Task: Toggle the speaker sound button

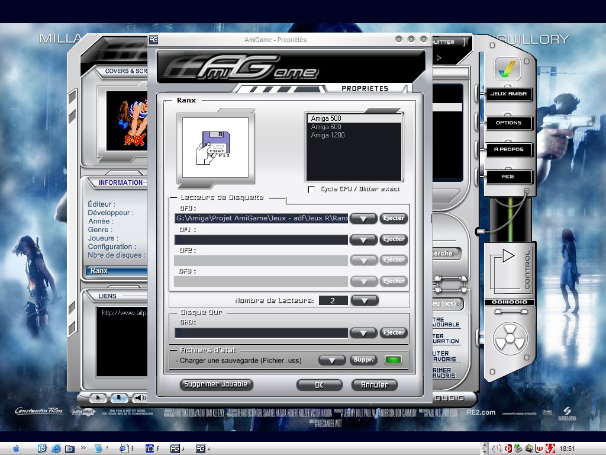Action: tap(140, 398)
